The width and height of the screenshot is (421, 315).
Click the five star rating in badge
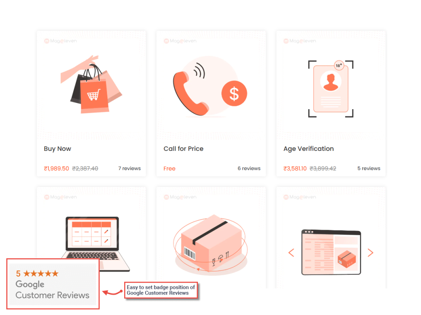tap(41, 273)
